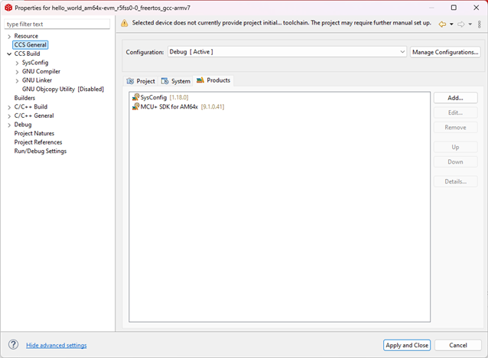Click the help question mark icon
The height and width of the screenshot is (358, 488).
click(x=13, y=345)
